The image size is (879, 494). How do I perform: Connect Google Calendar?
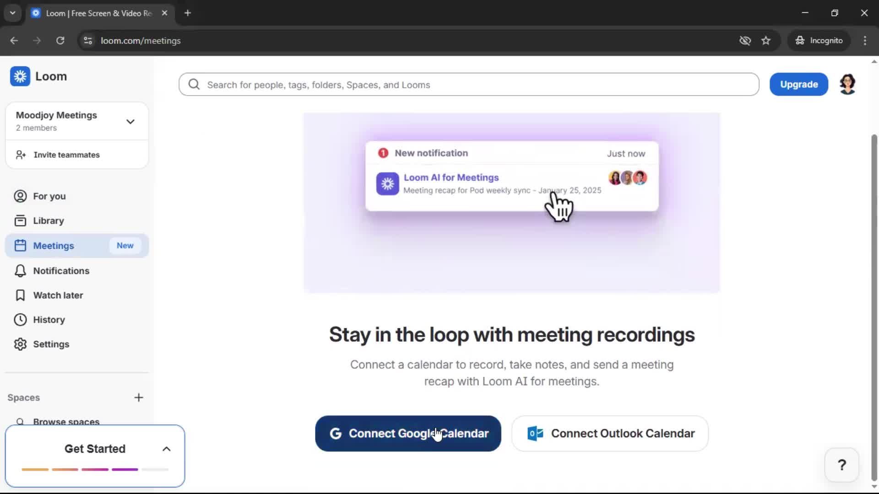[407, 434]
